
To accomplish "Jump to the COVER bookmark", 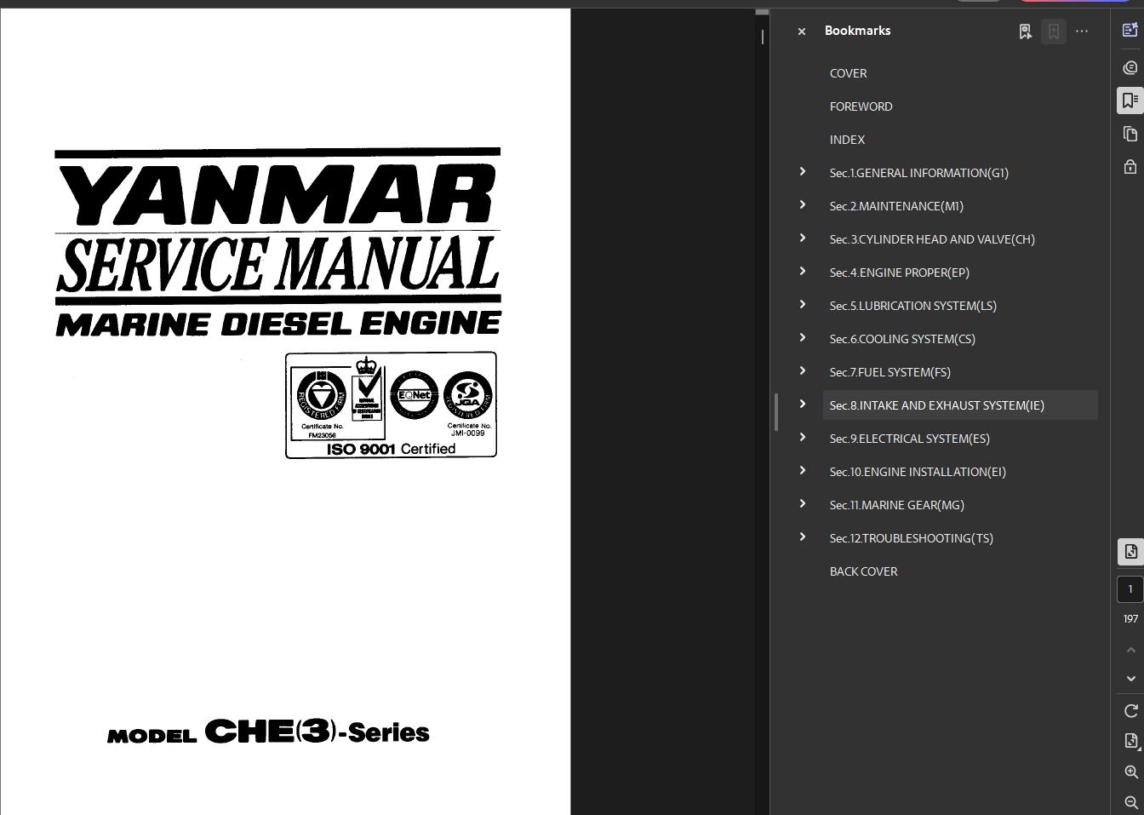I will 849,74.
